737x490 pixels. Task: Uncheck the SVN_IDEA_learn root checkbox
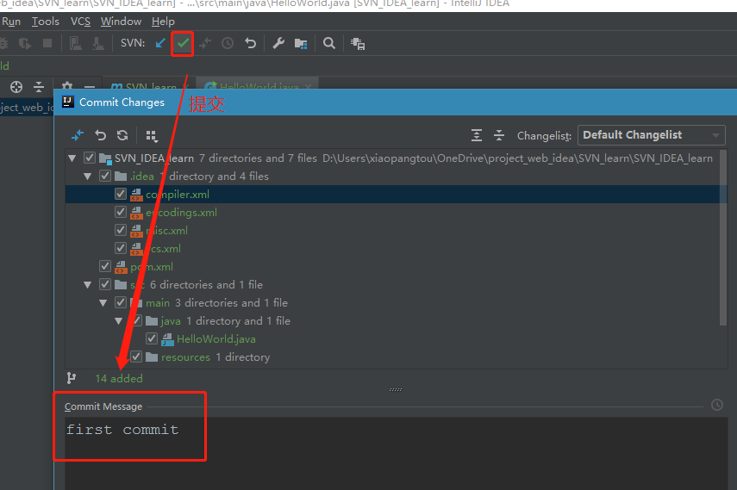[90, 158]
